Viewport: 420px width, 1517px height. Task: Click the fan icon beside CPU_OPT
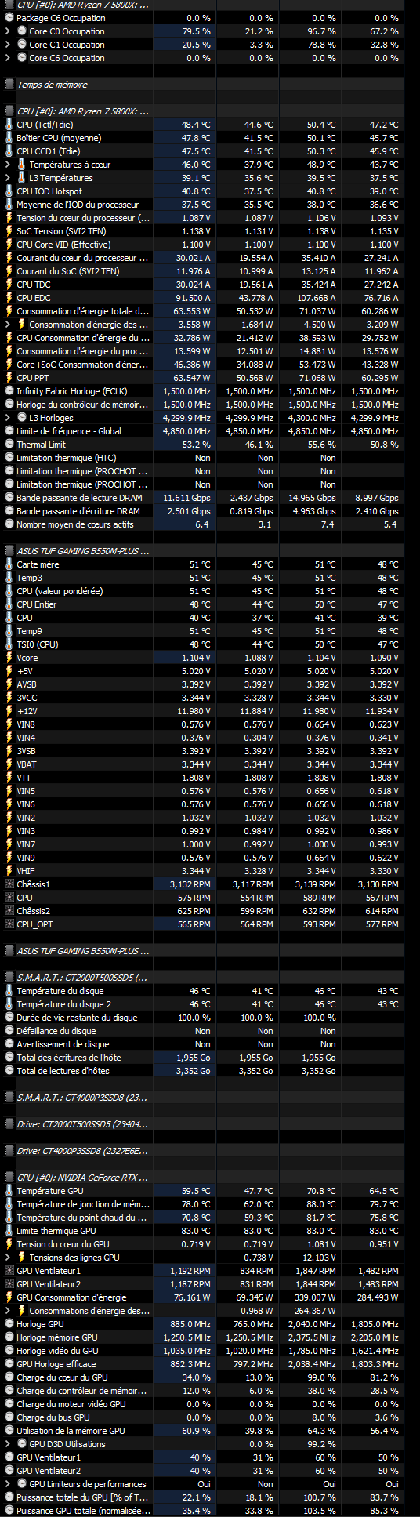[9, 924]
